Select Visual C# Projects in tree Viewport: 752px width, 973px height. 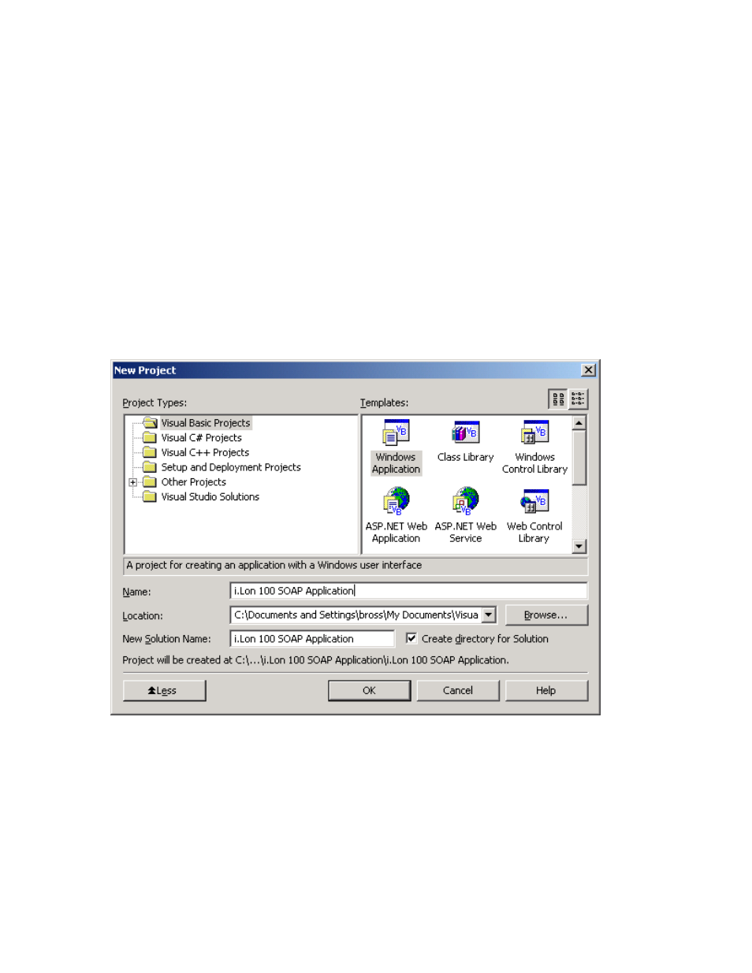[202, 438]
